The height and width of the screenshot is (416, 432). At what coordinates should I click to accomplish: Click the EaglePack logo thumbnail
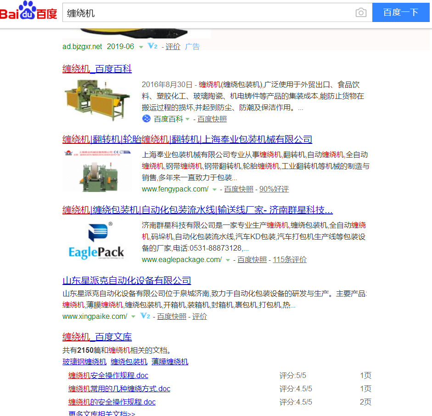click(x=97, y=241)
